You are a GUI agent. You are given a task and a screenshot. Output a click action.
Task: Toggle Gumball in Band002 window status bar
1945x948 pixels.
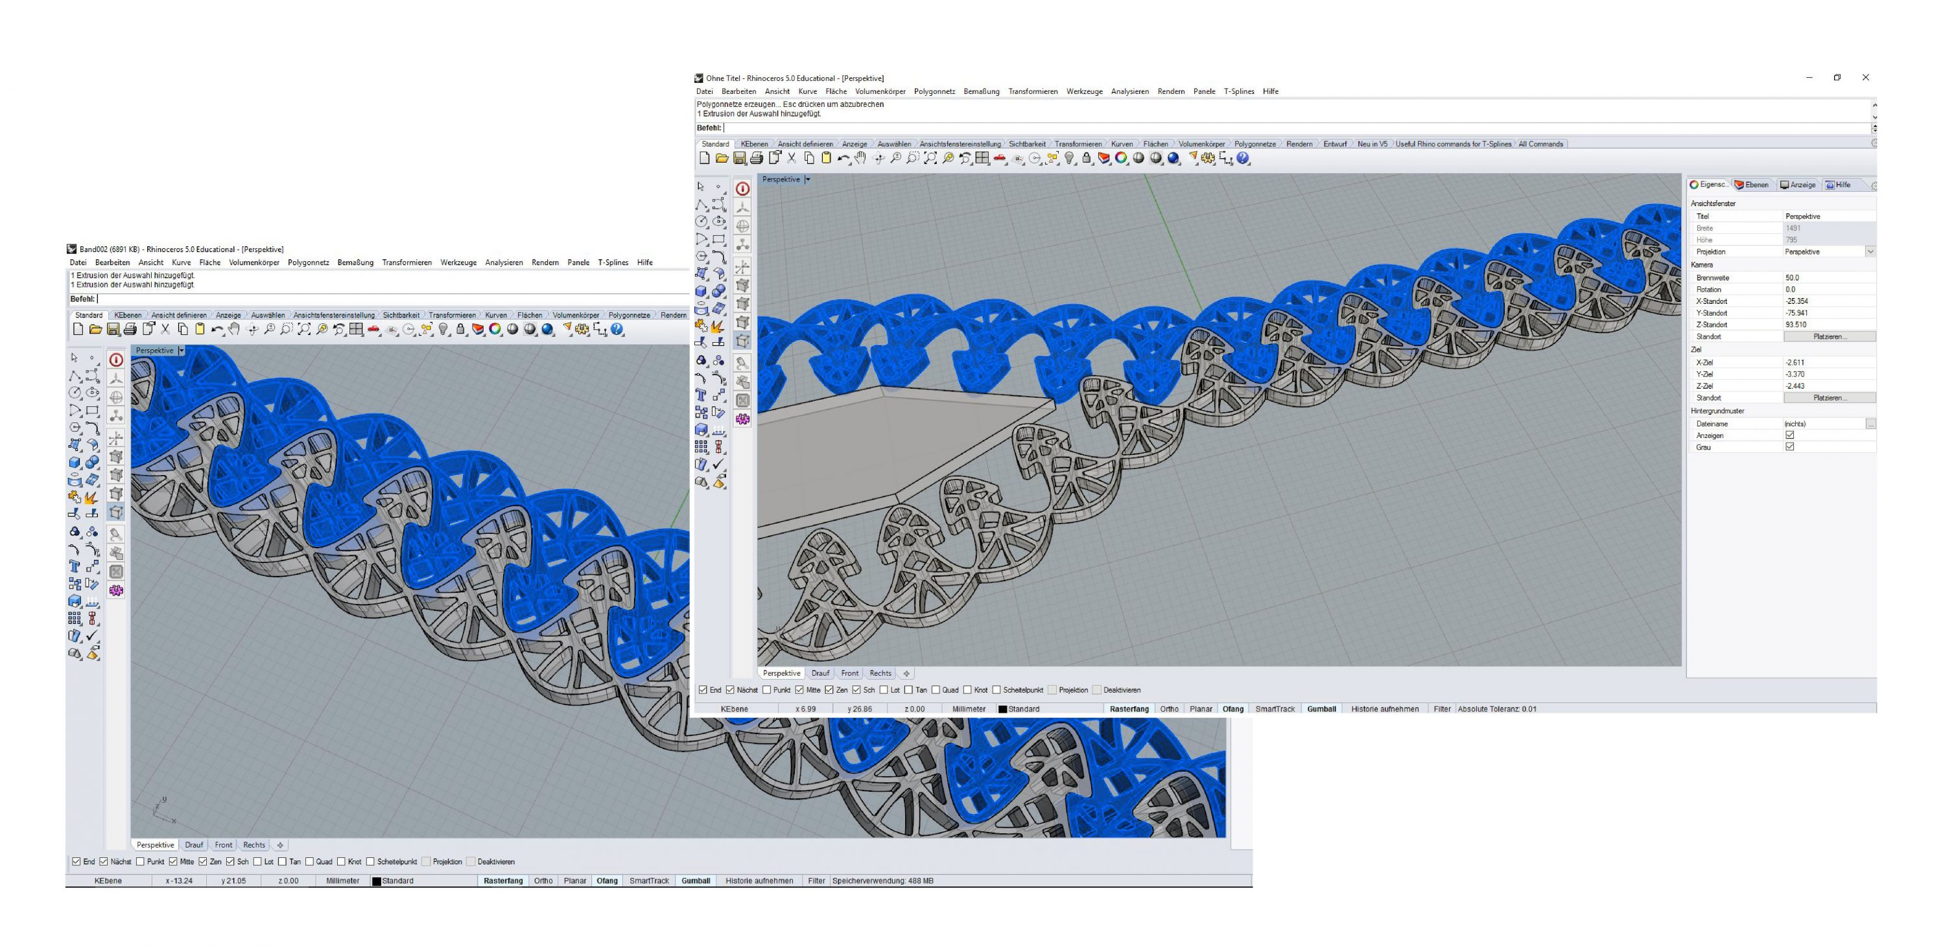[x=696, y=881]
